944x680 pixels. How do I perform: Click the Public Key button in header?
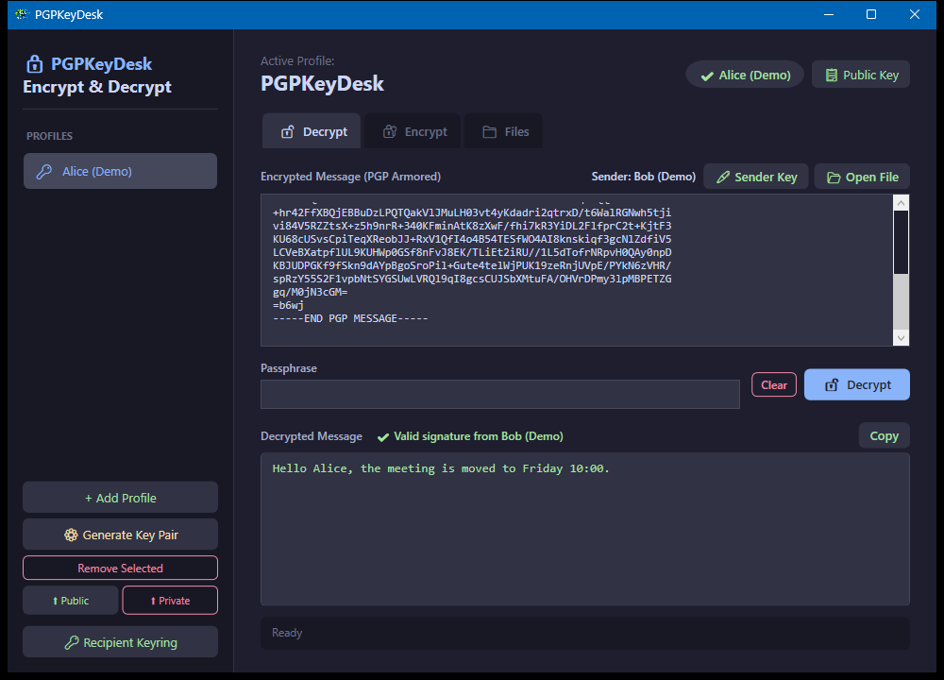(861, 75)
